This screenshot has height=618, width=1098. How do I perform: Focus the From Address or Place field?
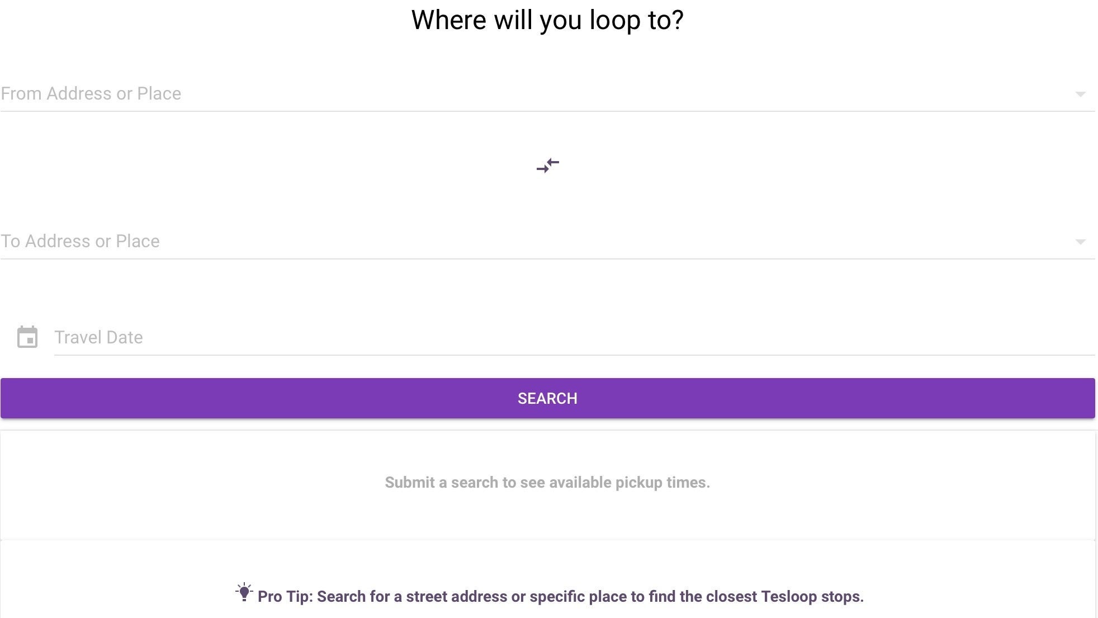click(x=503, y=94)
